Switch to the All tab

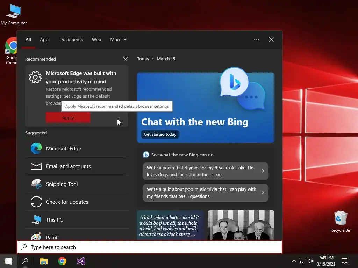(x=28, y=40)
